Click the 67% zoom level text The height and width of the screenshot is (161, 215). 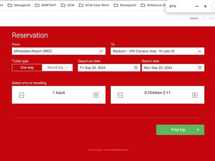pyautogui.click(x=173, y=6)
